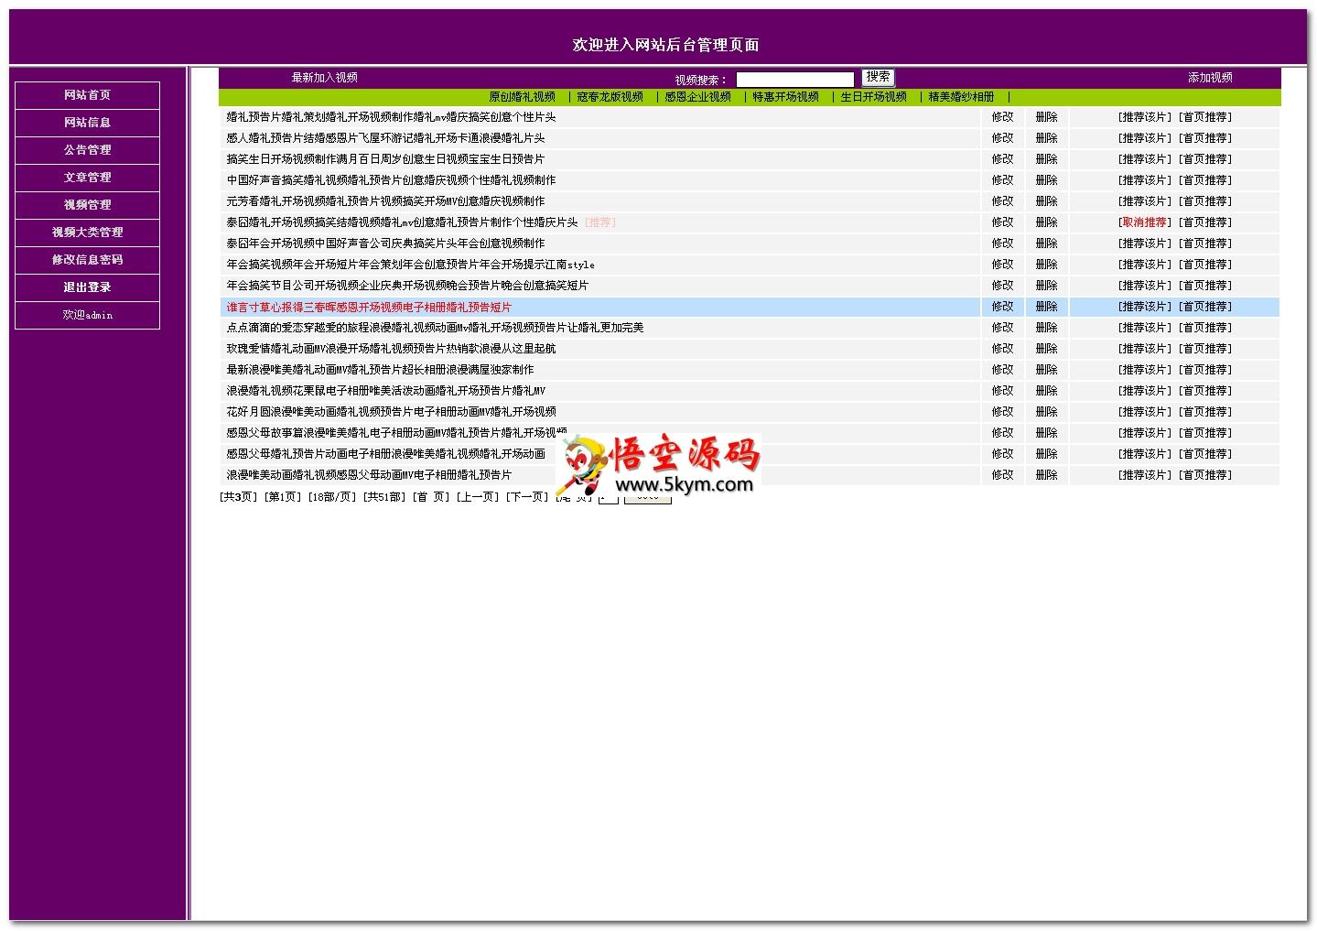Click 删除 for 年会搞笑节目公司开场视频 row

1046,286
